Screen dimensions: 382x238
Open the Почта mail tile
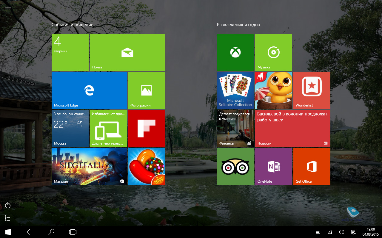[127, 52]
